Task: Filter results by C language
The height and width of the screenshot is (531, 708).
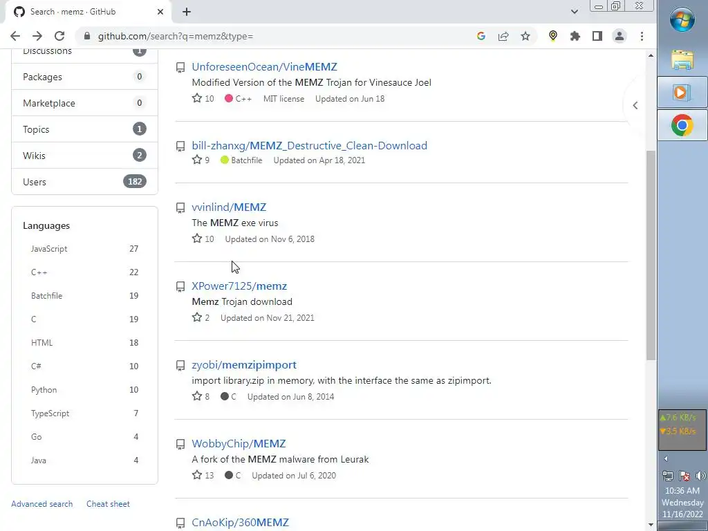Action: pyautogui.click(x=84, y=319)
